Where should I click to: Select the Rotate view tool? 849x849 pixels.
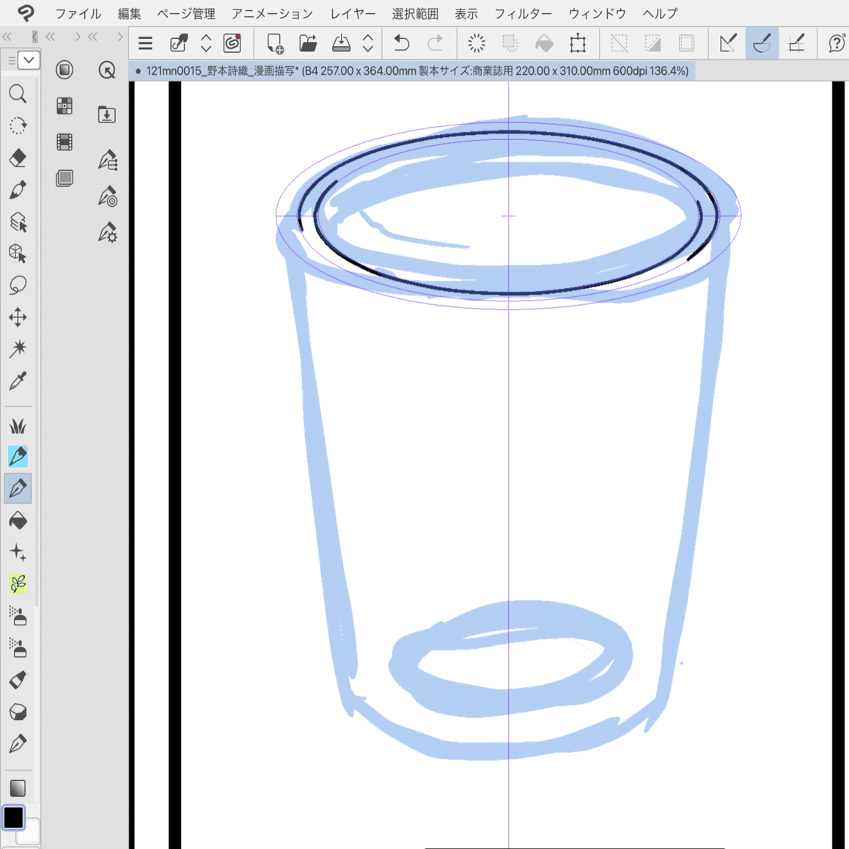click(18, 125)
